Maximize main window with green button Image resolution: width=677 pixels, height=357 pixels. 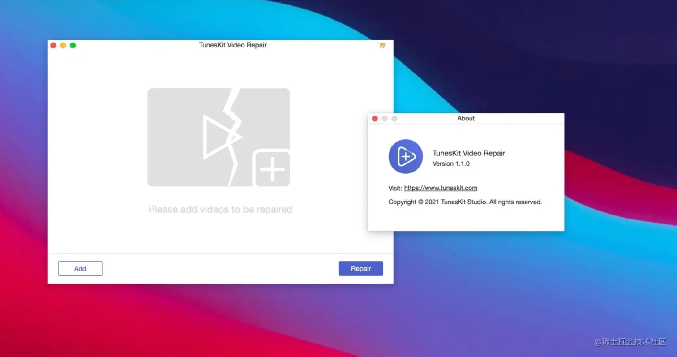[x=73, y=45]
